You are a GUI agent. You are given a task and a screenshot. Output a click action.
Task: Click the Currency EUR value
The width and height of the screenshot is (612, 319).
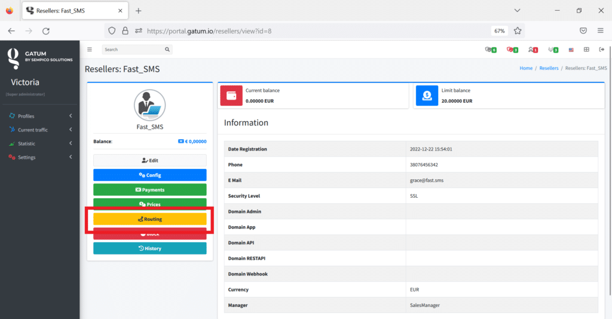[x=415, y=290]
